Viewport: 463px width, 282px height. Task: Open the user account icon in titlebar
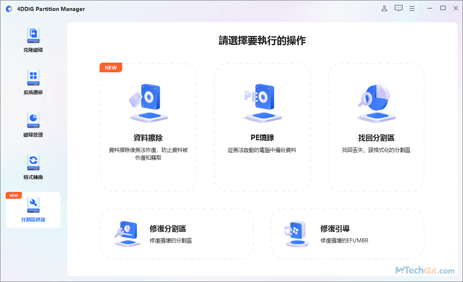pyautogui.click(x=384, y=8)
